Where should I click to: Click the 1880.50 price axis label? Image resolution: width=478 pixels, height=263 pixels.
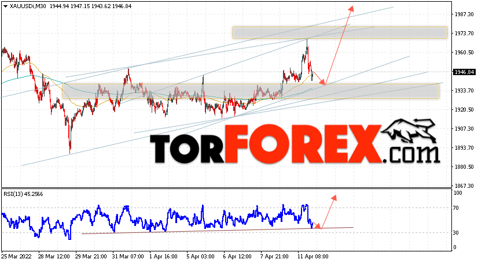coord(464,167)
